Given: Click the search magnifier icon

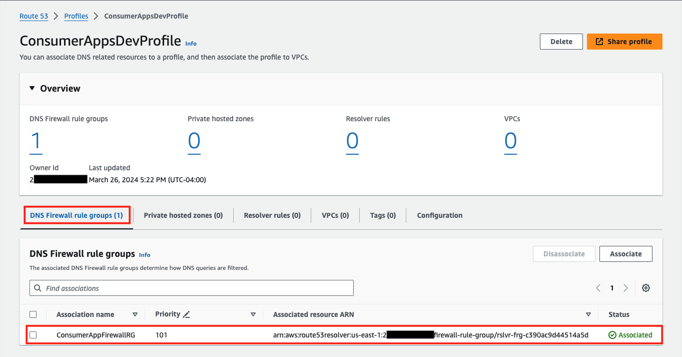Looking at the screenshot, I should coord(38,288).
